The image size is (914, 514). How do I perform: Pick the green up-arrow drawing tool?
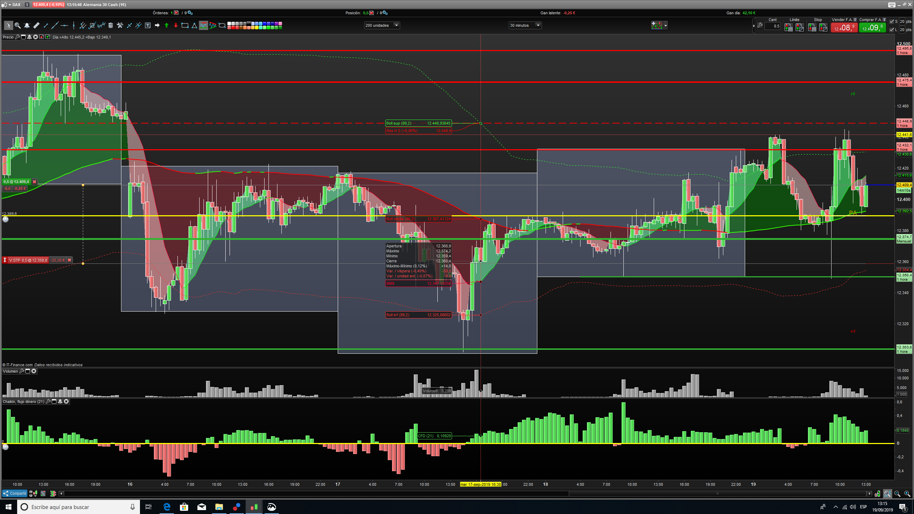[166, 25]
